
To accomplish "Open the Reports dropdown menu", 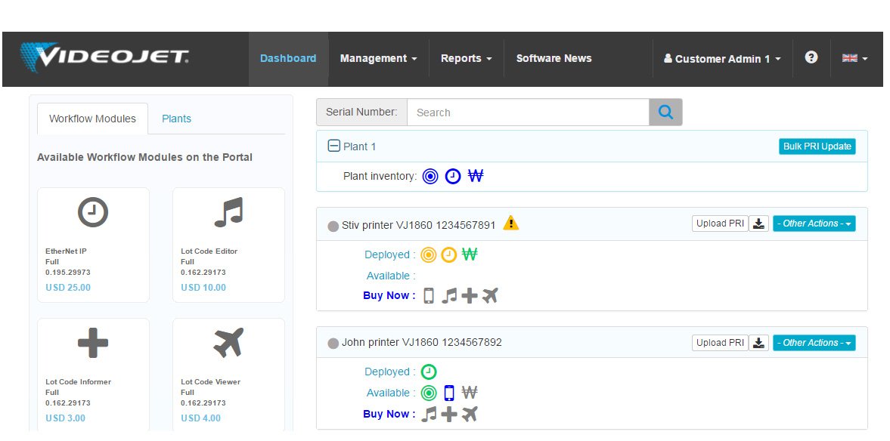I will (x=466, y=58).
